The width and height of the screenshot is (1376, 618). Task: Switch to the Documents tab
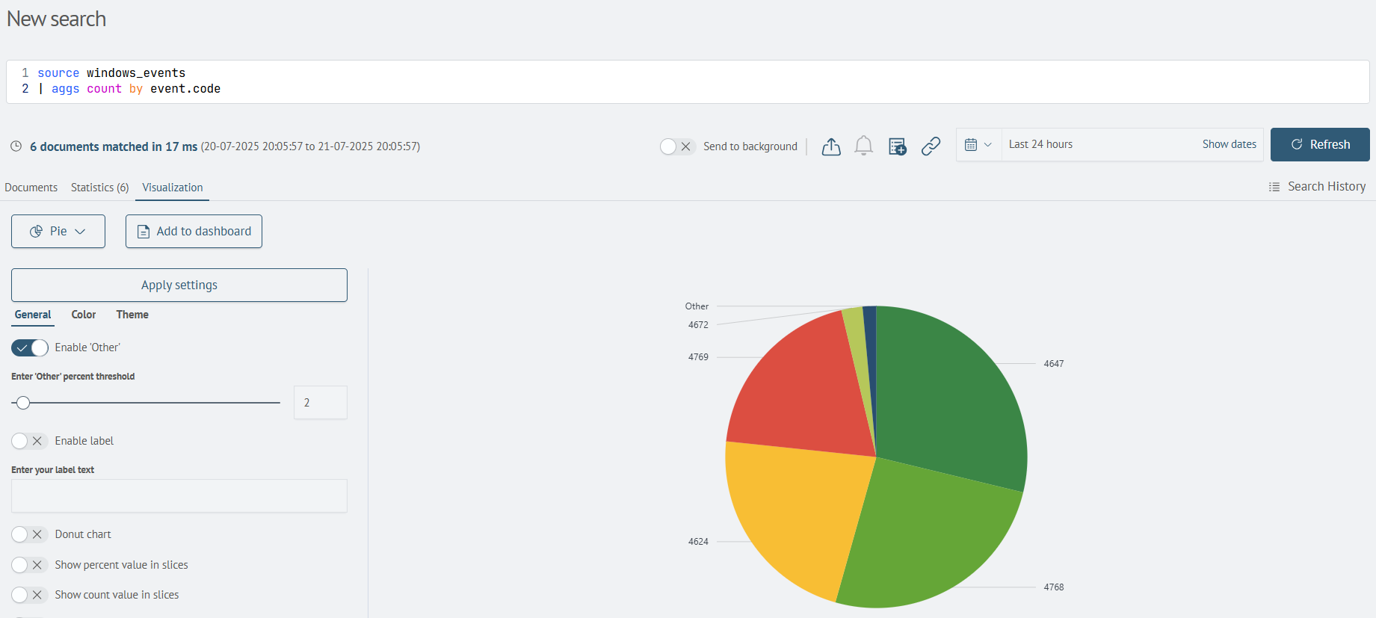coord(31,188)
